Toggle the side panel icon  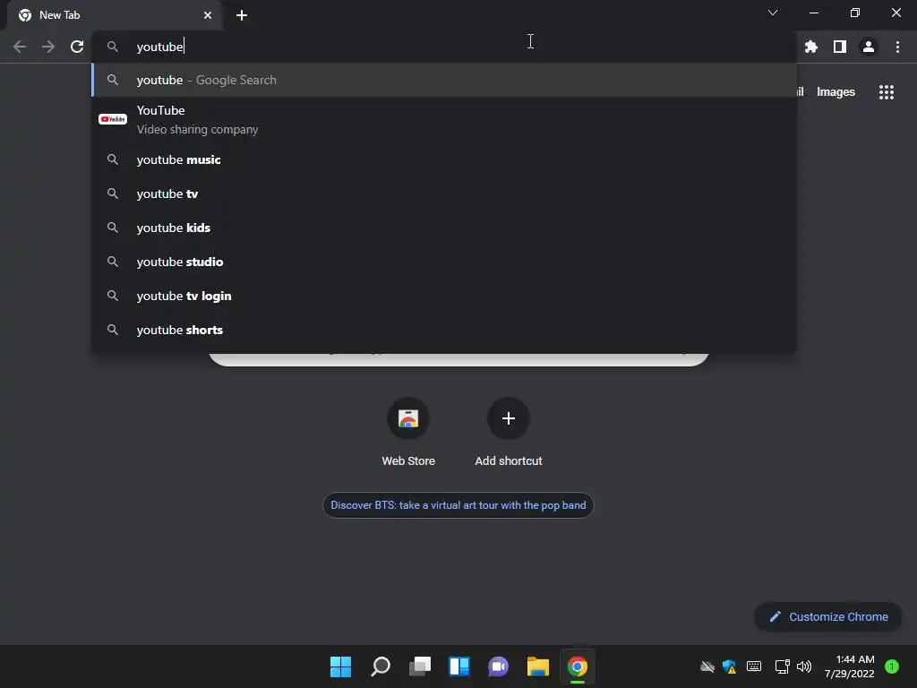pos(840,47)
